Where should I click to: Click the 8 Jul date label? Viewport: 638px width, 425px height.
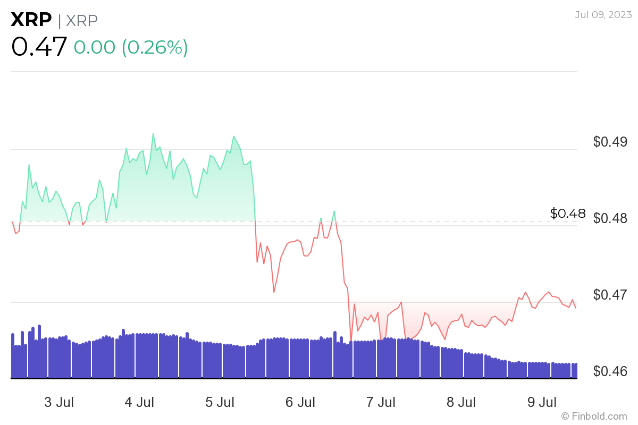coord(463,402)
